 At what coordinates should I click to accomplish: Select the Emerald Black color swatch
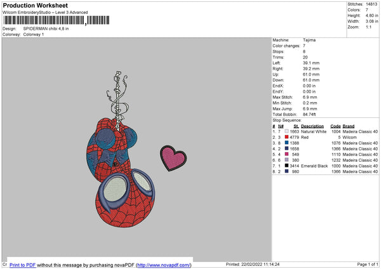coord(286,166)
